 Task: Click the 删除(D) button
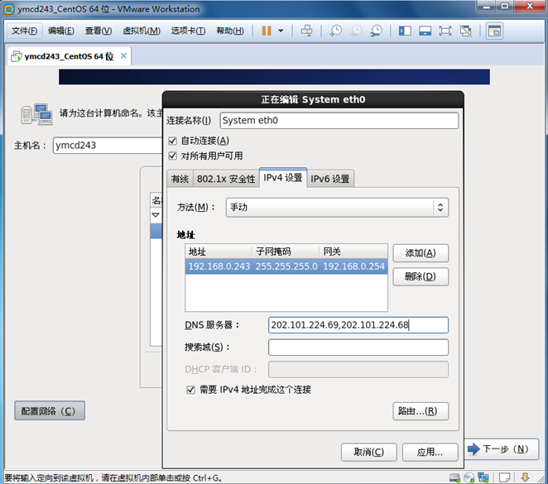(421, 276)
